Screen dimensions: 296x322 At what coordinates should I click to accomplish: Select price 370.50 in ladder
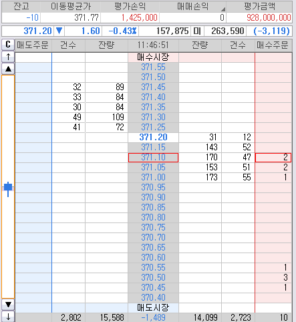(153, 278)
